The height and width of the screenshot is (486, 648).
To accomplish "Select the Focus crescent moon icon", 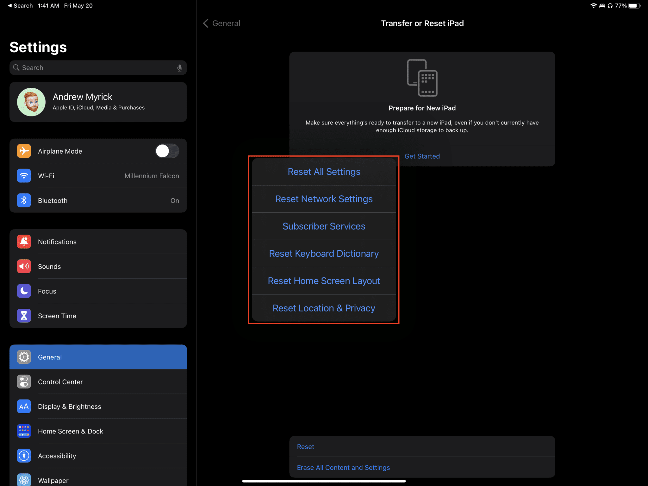I will tap(24, 291).
